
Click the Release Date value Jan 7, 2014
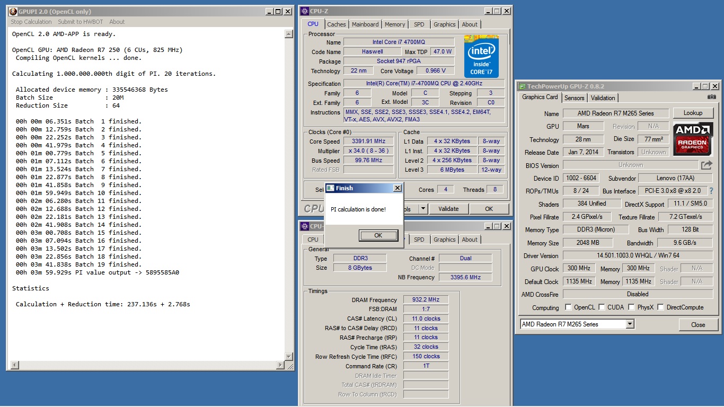[583, 152]
